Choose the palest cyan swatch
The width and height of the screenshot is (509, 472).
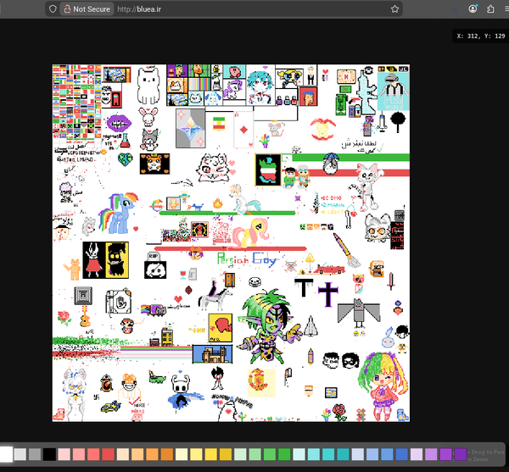[299, 454]
